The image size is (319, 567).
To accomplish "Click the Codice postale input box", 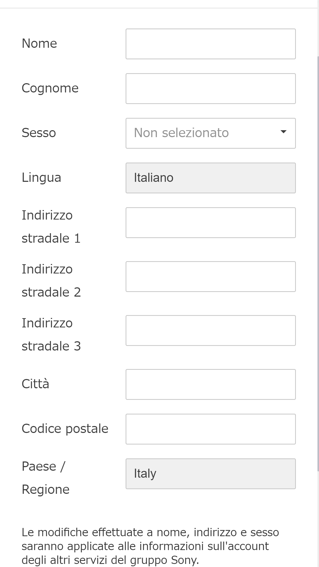I will click(211, 429).
